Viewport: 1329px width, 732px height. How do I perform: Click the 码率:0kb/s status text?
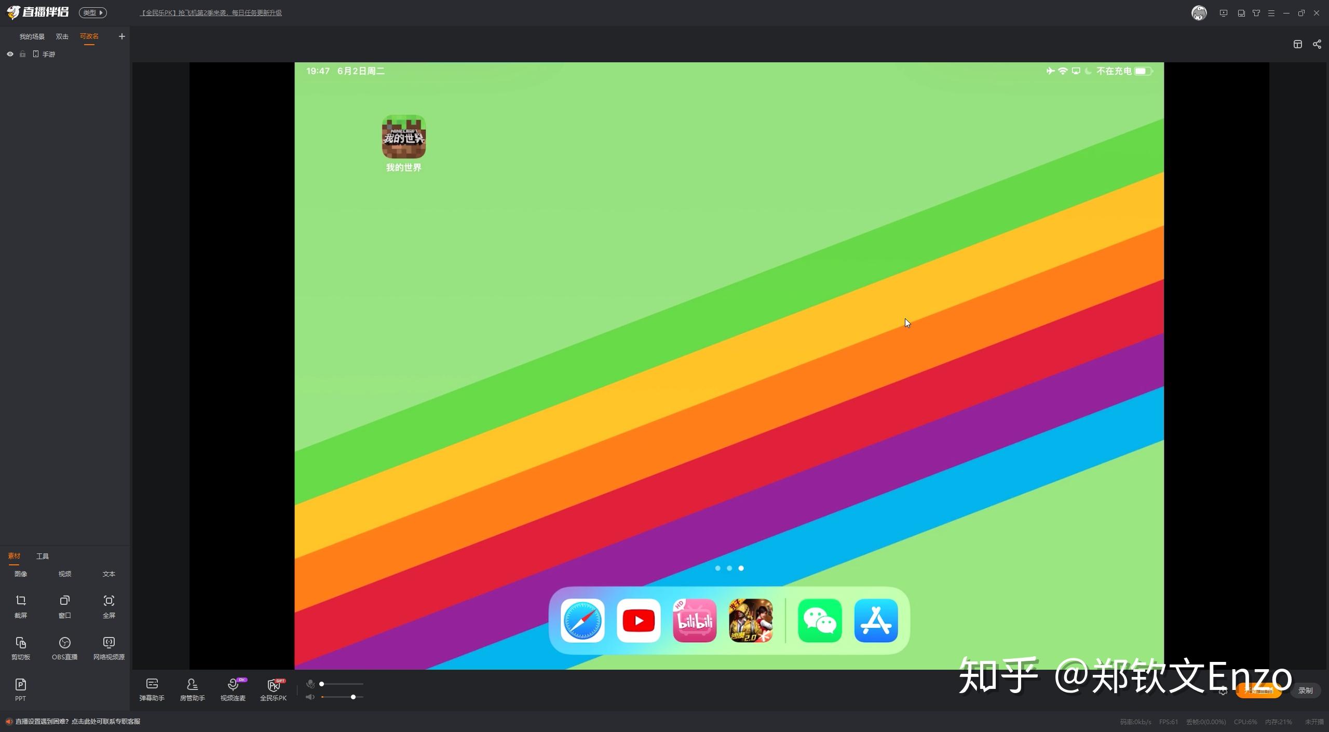tap(1135, 722)
